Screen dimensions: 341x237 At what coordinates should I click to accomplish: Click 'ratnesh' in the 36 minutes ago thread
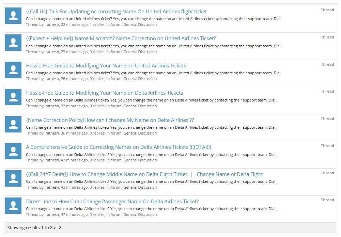click(52, 133)
